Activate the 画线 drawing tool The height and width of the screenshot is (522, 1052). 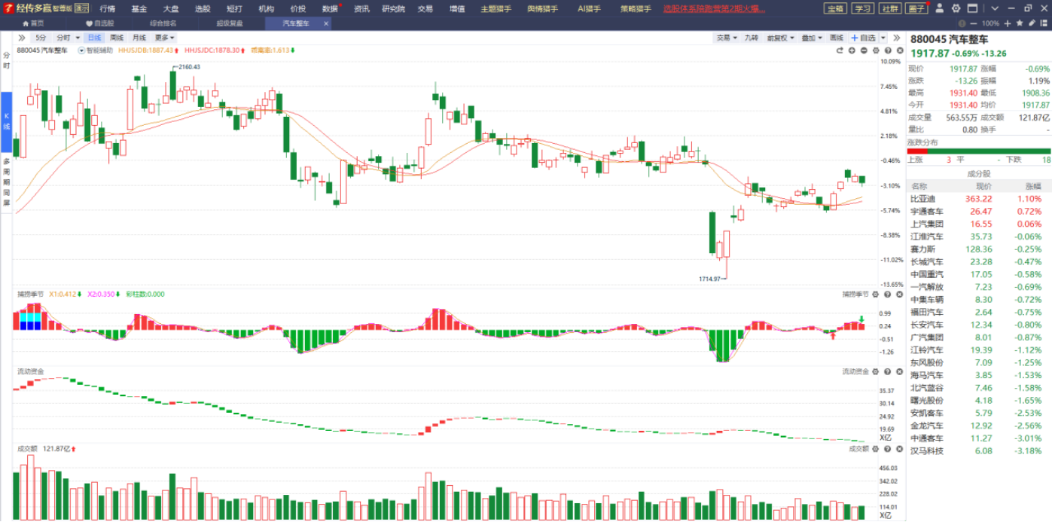[837, 38]
